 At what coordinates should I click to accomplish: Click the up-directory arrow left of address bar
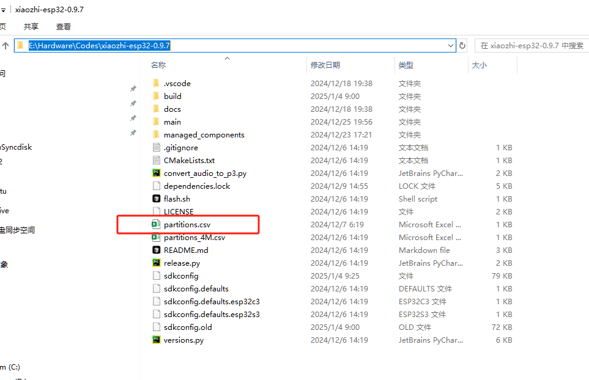(x=6, y=46)
